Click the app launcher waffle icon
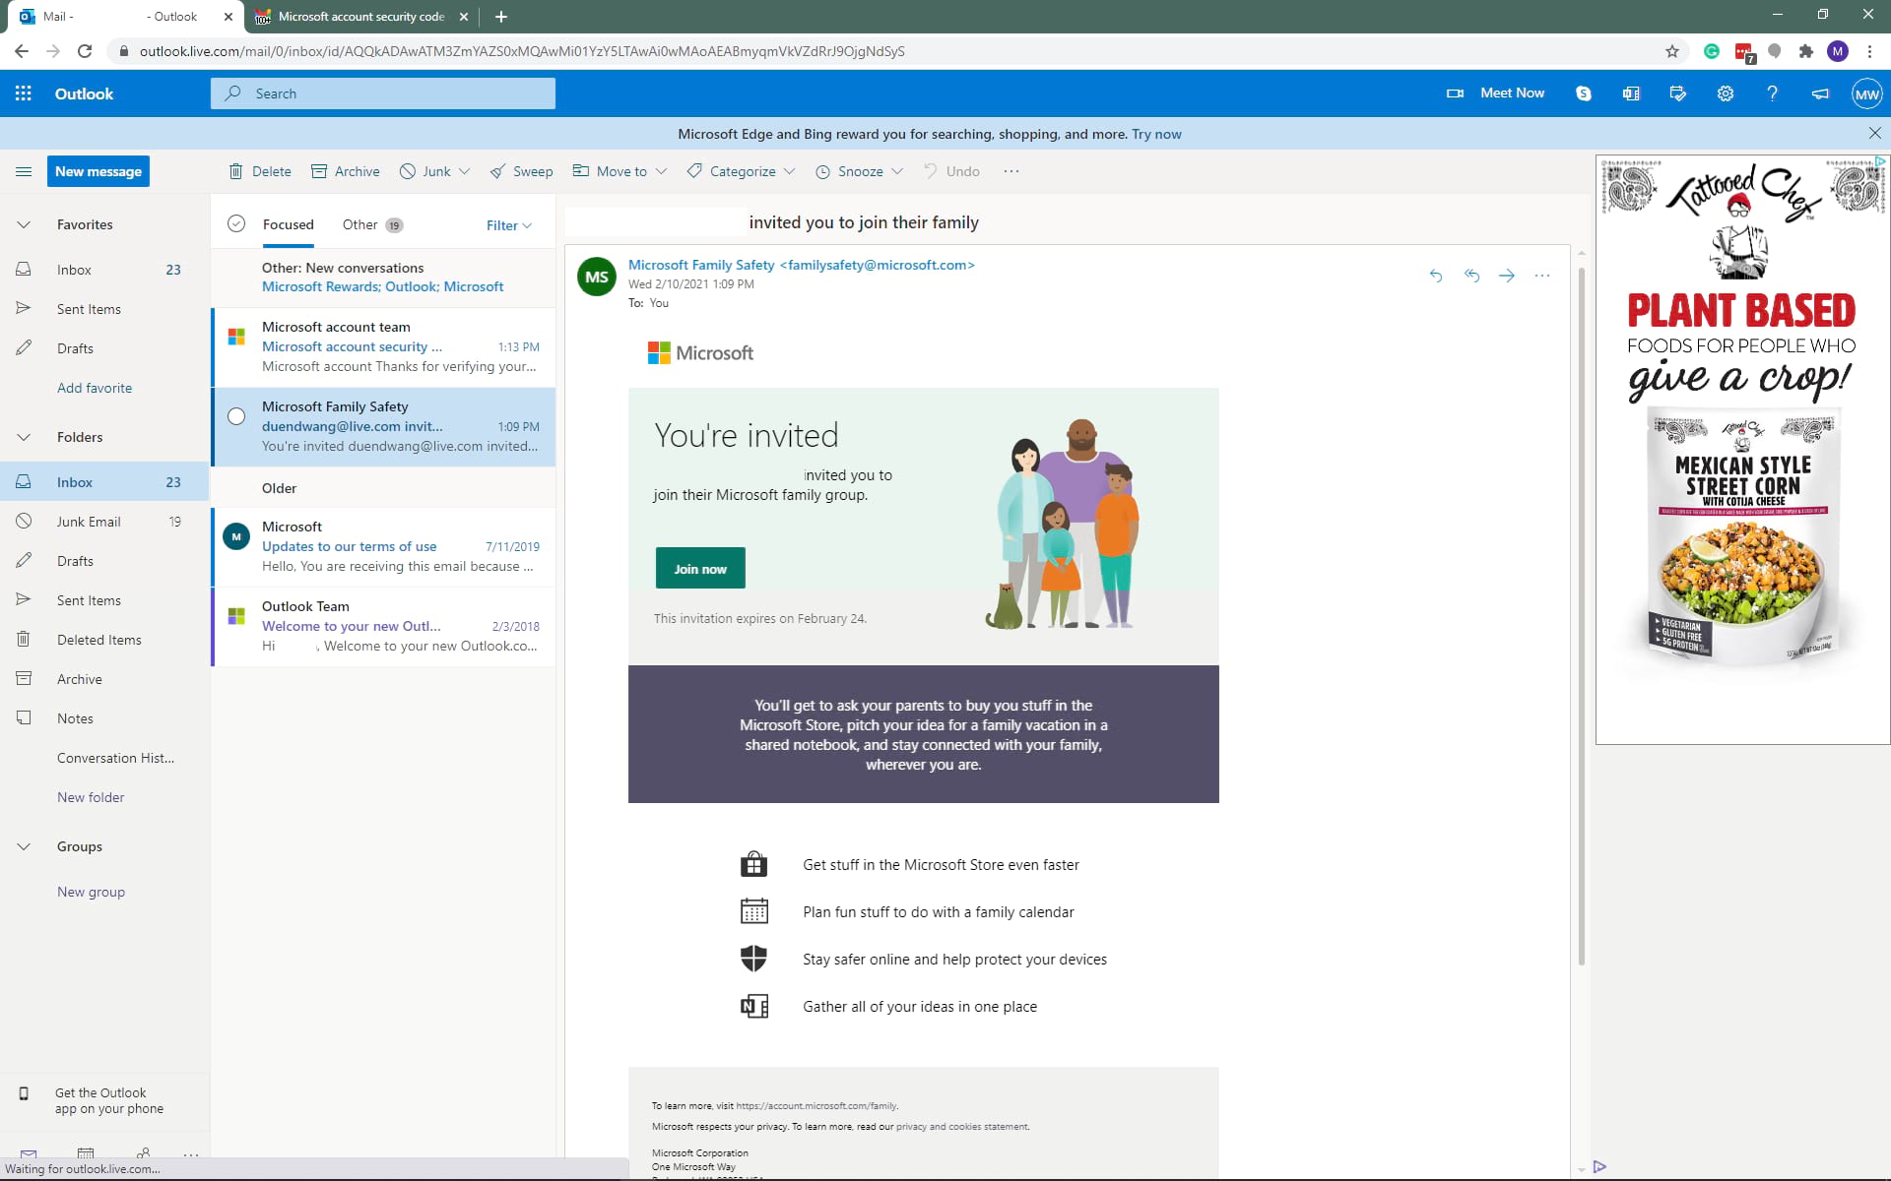Image resolution: width=1891 pixels, height=1181 pixels. pos(24,93)
